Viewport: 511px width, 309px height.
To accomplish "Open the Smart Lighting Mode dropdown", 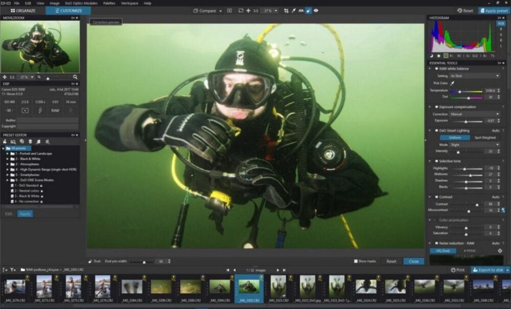I will click(x=475, y=145).
